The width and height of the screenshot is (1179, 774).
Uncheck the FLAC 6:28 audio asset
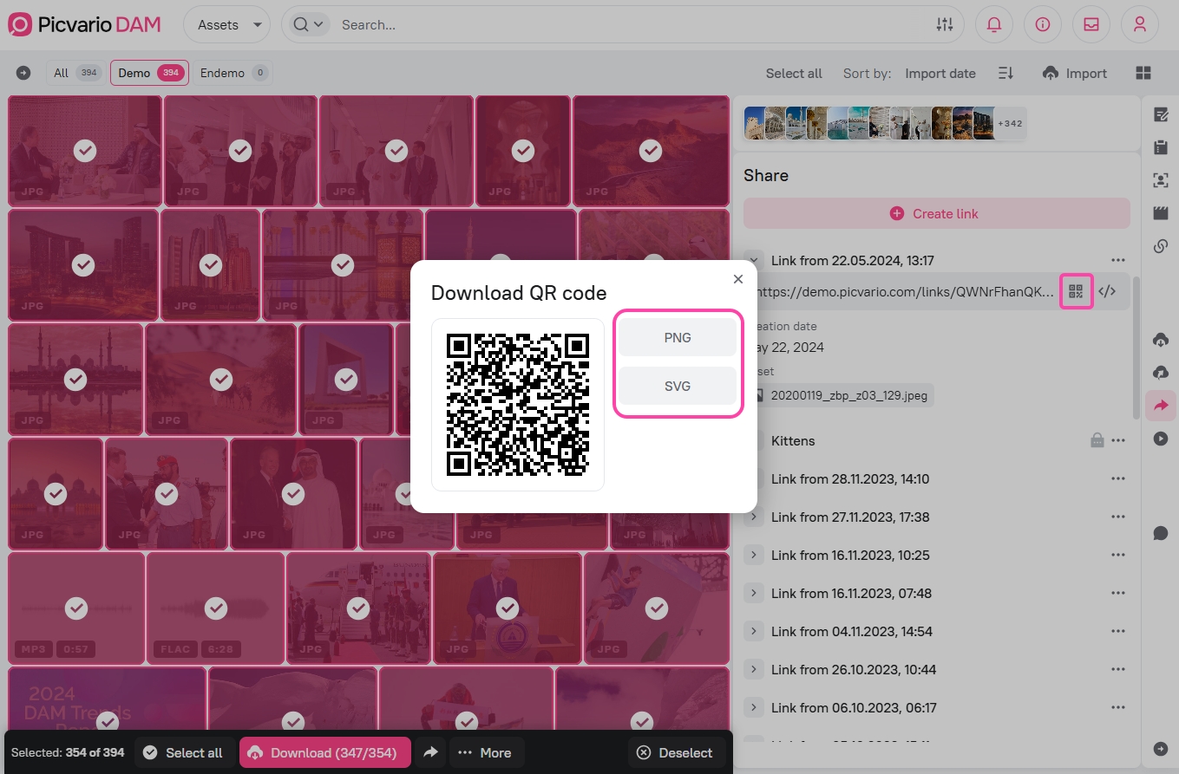click(x=215, y=608)
